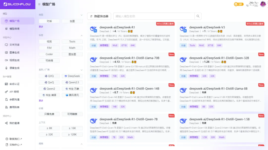Image resolution: width=268 pixels, height=150 pixels.
Task: Click the search magnifier icon button
Action: 198,16
